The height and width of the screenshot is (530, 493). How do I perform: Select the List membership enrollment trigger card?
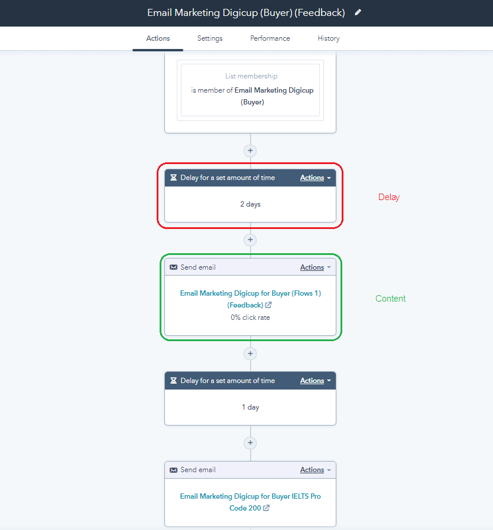coord(250,90)
